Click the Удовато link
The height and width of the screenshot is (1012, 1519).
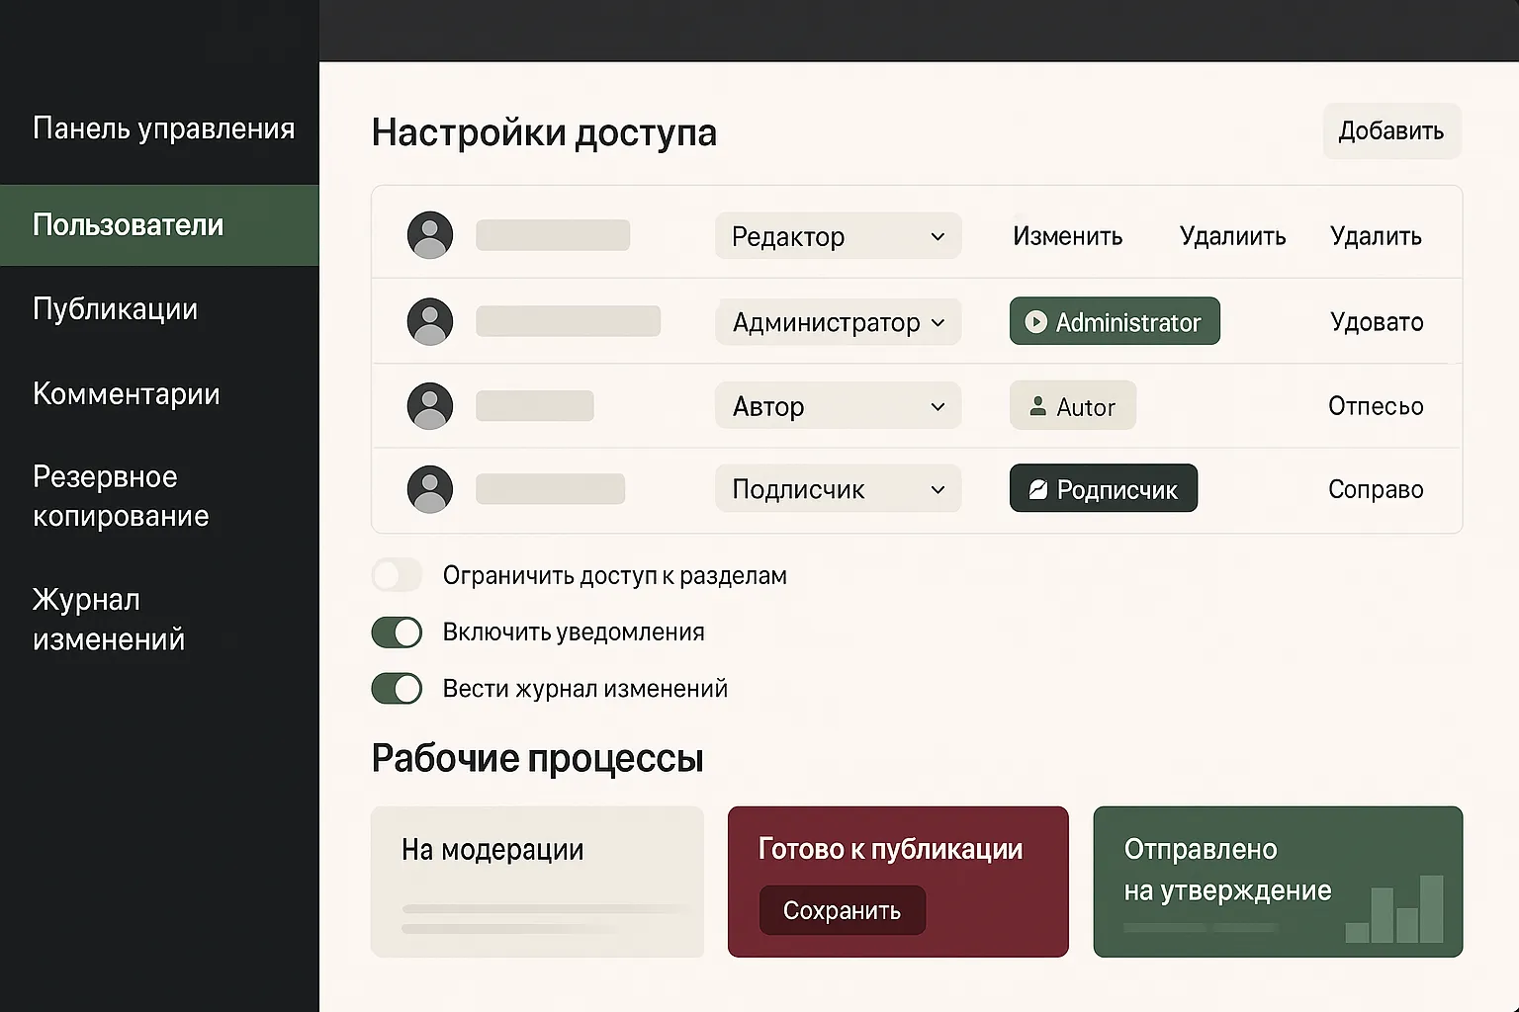click(1377, 322)
